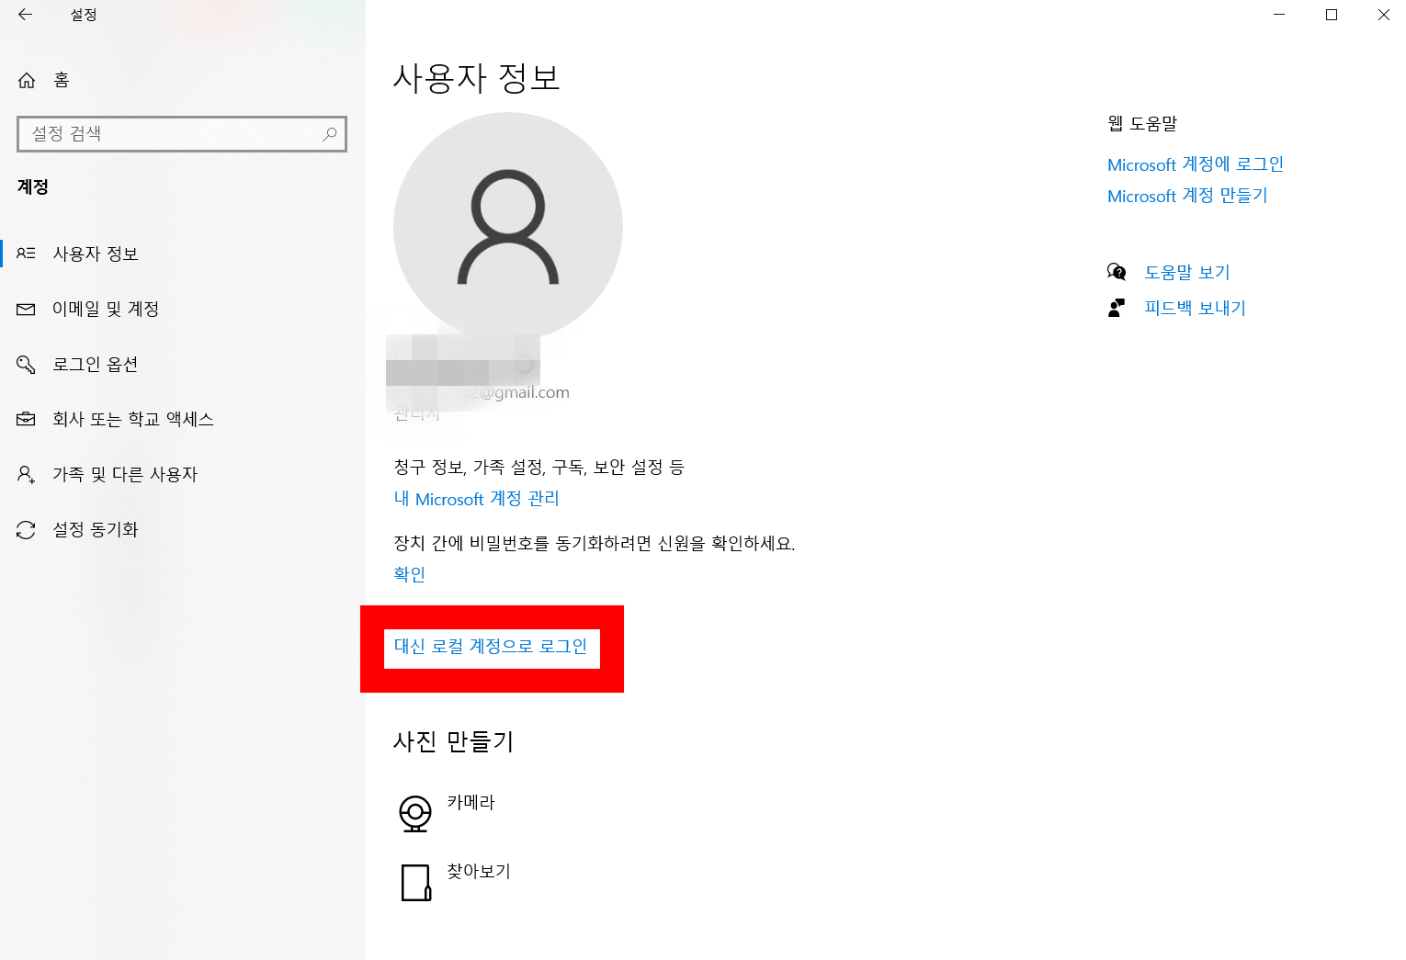Select the 카메라 text option
The width and height of the screenshot is (1406, 960).
(471, 802)
